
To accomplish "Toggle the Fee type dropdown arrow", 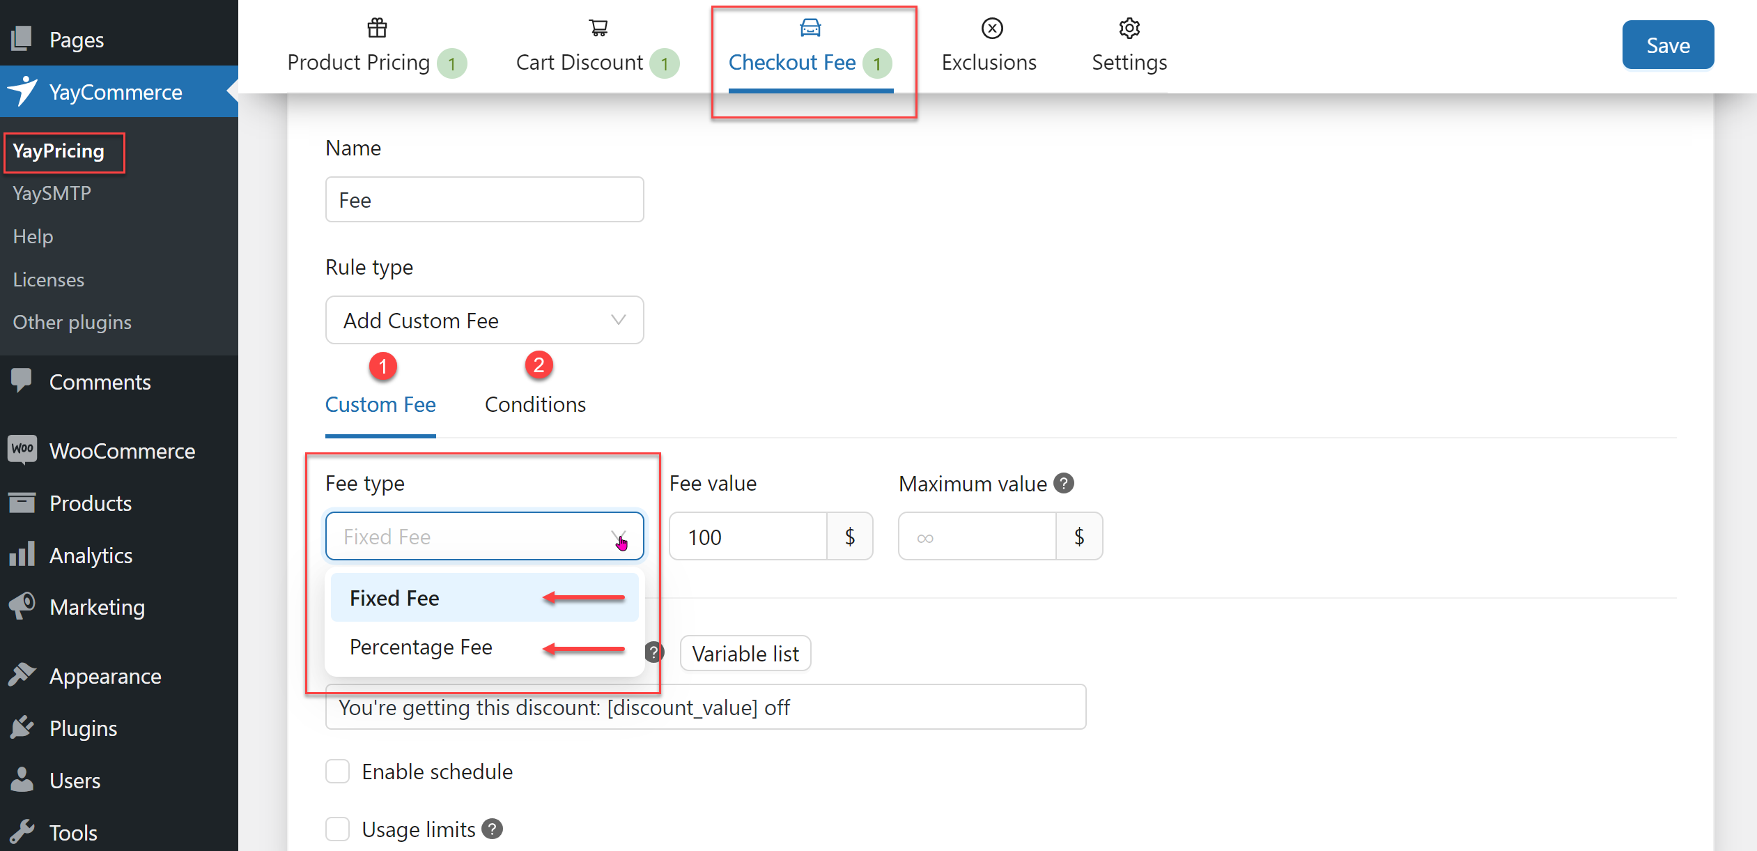I will pyautogui.click(x=618, y=536).
